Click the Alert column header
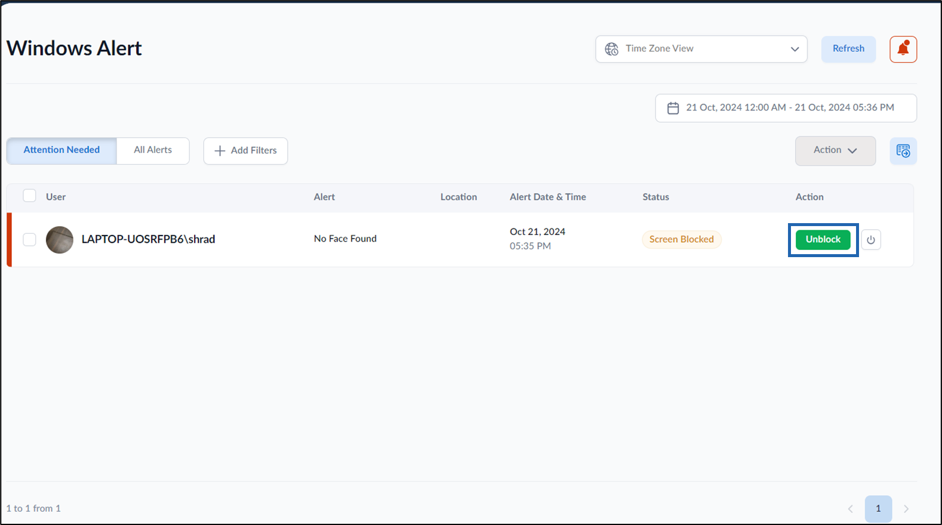This screenshot has height=525, width=942. (324, 197)
